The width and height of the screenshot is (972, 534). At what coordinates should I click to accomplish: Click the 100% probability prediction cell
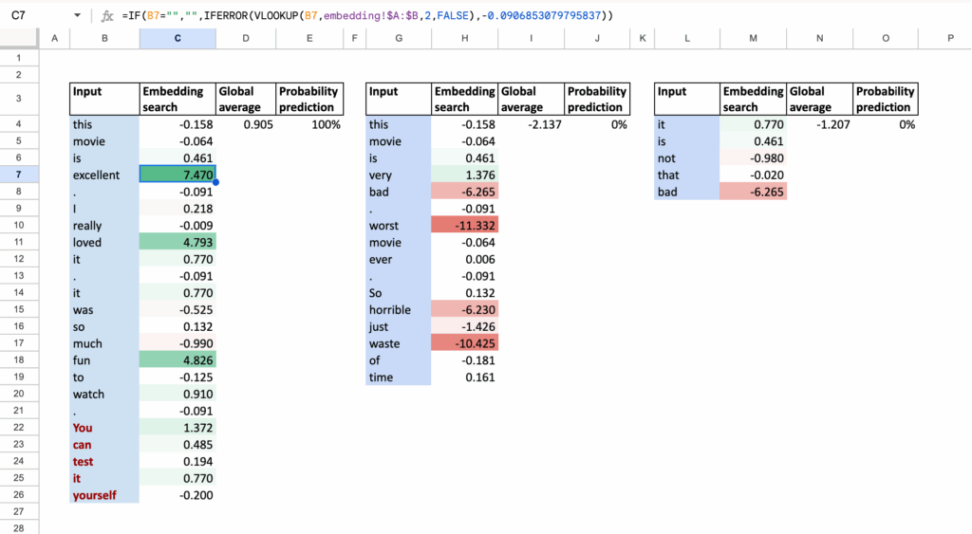coord(309,124)
